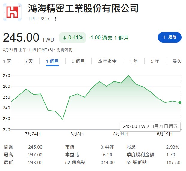Click the 股息 label
The height and width of the screenshot is (171, 186).
(x=131, y=147)
